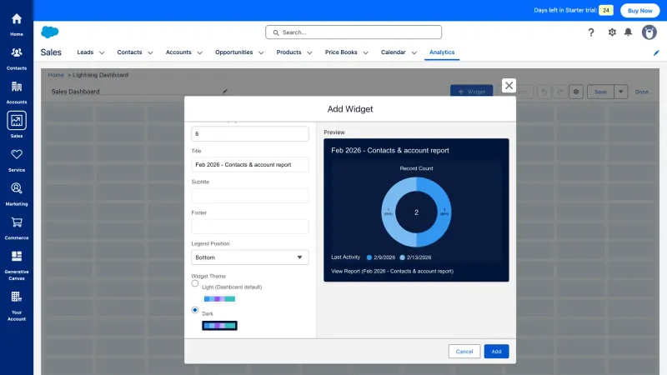Viewport: 667px width, 375px height.
Task: Open dashboard properties gear icon
Action: [x=576, y=92]
